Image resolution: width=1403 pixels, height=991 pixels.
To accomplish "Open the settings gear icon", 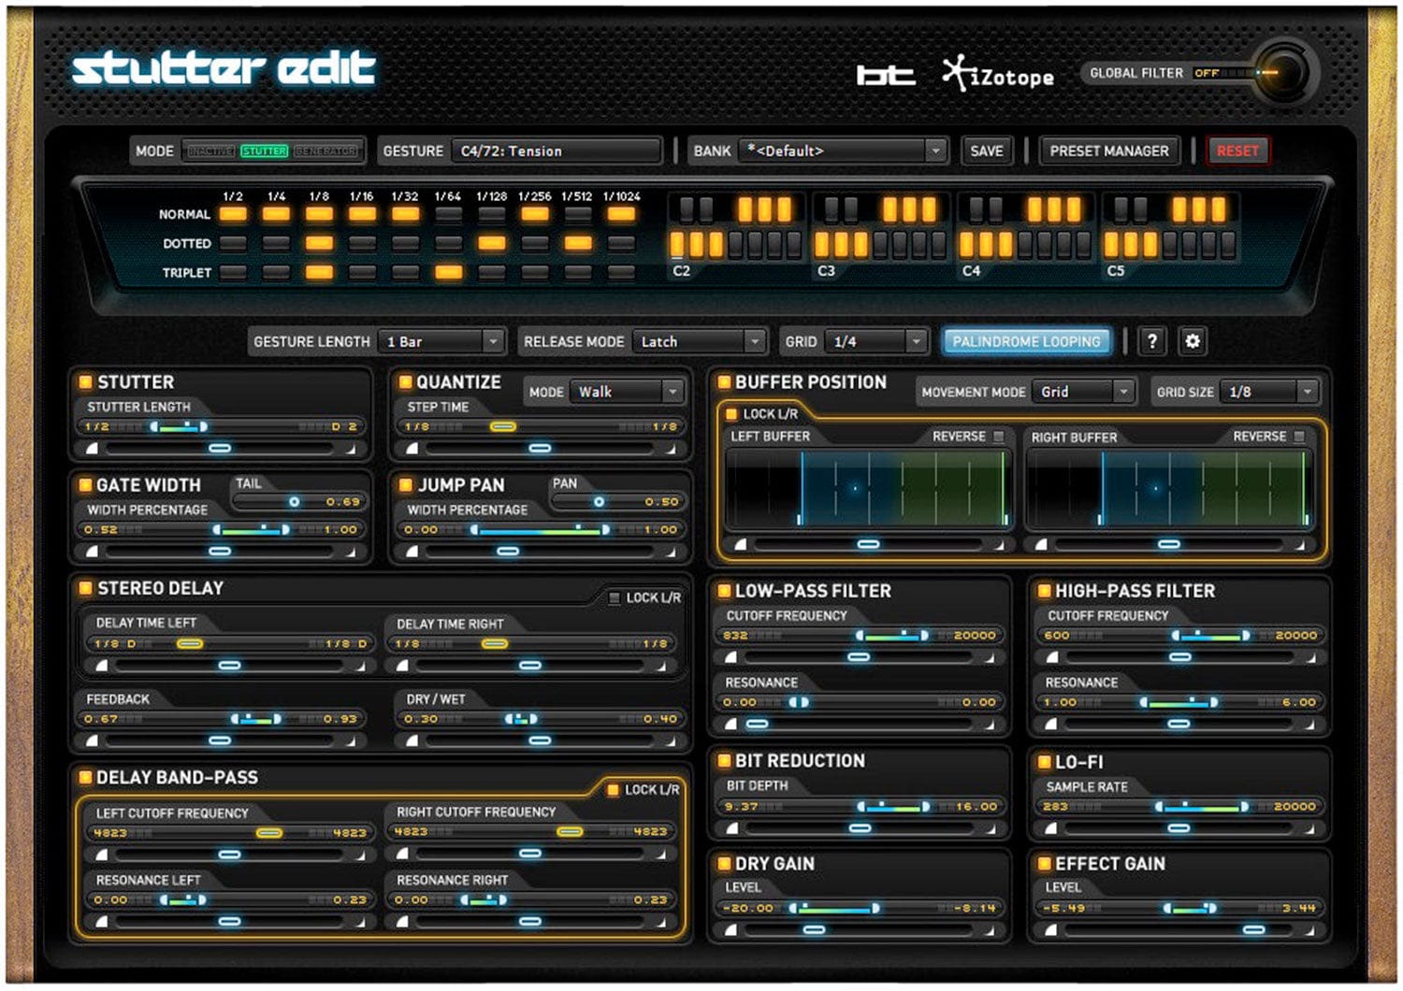I will point(1193,341).
